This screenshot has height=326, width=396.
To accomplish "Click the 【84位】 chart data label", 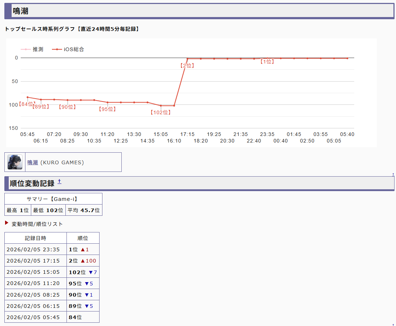I will point(26,104).
